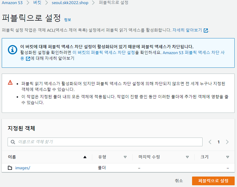Go to next page chevron

click(227, 142)
